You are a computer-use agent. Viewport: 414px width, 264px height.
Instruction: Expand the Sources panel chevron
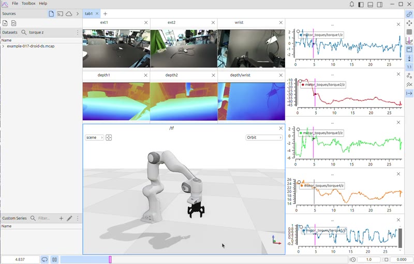77,14
